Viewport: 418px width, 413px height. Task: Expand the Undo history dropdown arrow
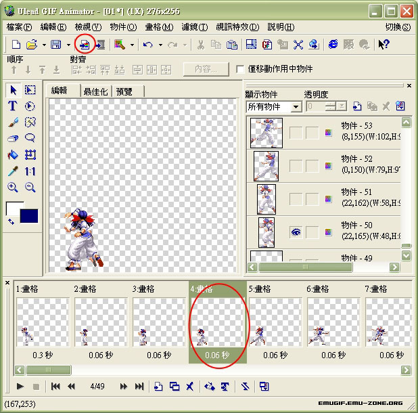[160, 45]
